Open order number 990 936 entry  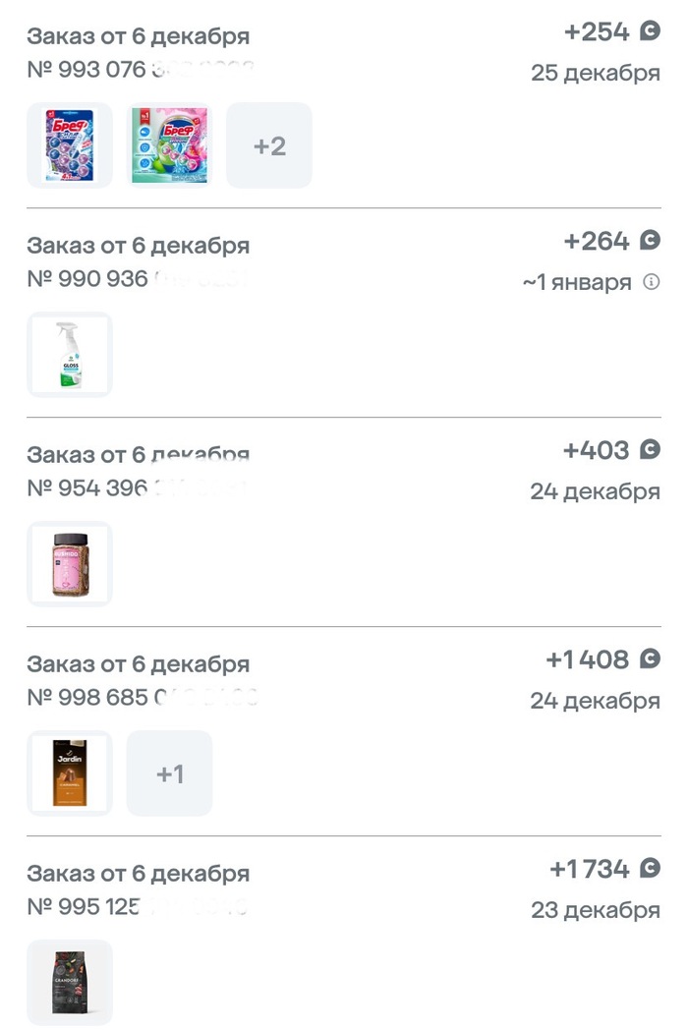[x=138, y=246]
